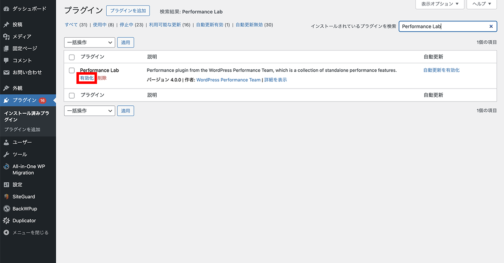Select the 投稿 pin icon in sidebar

[6, 24]
